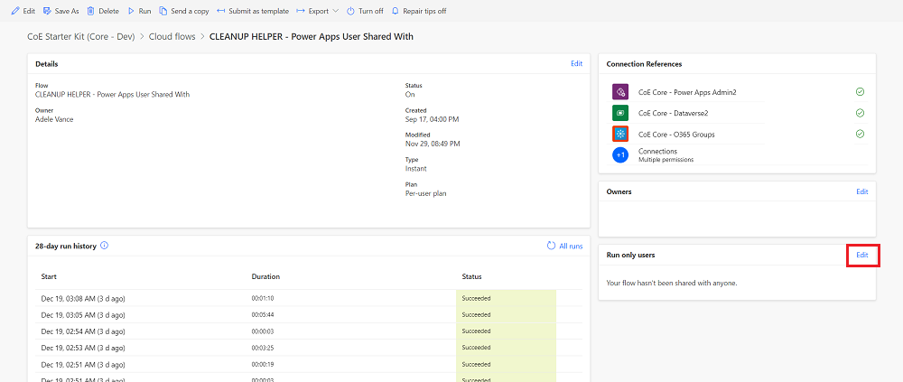The width and height of the screenshot is (903, 382).
Task: Click the CoE Core Dataverse2 connection icon
Action: [x=619, y=113]
